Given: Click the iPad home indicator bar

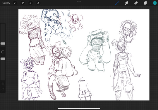Looking at the screenshot, I should [x=79, y=109].
